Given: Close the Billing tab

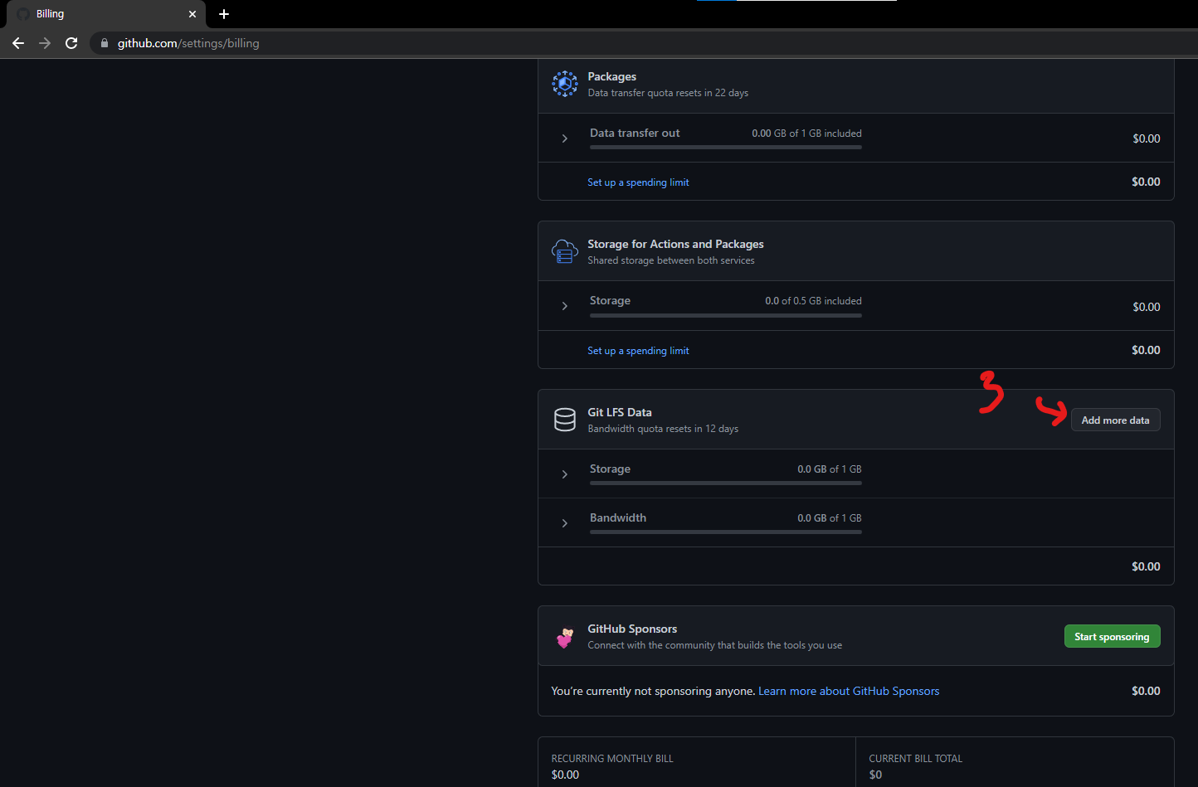Looking at the screenshot, I should pyautogui.click(x=192, y=14).
